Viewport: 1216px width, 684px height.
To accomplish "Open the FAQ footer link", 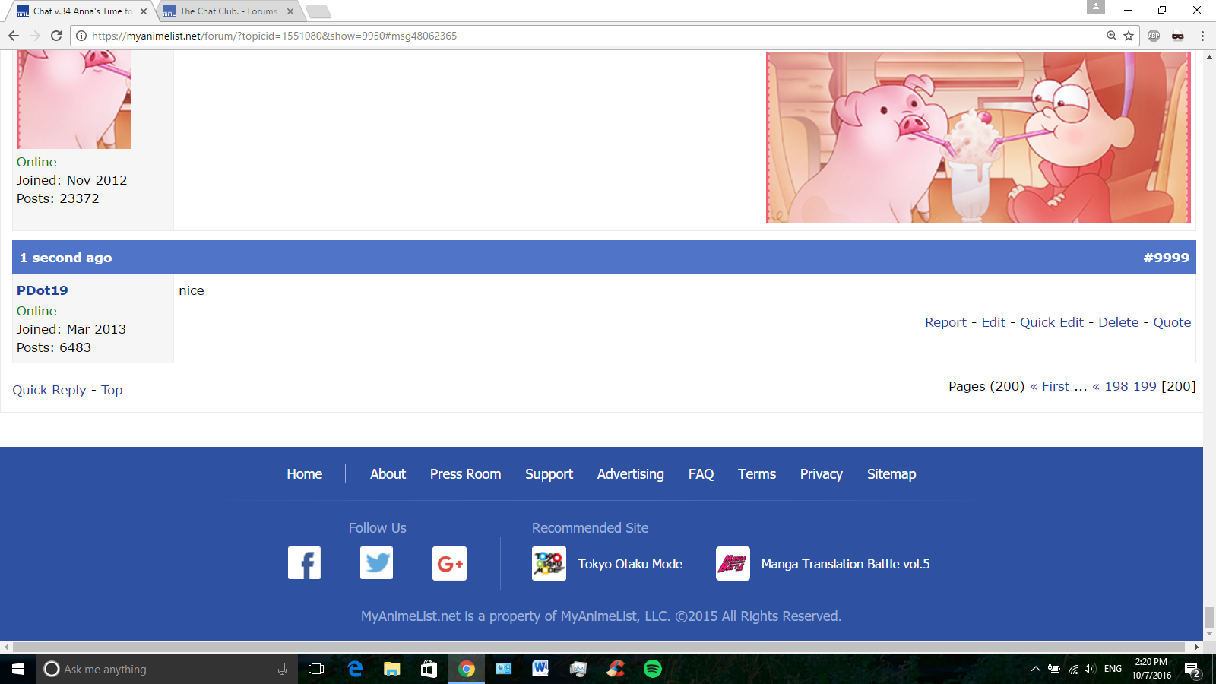I will coord(701,474).
